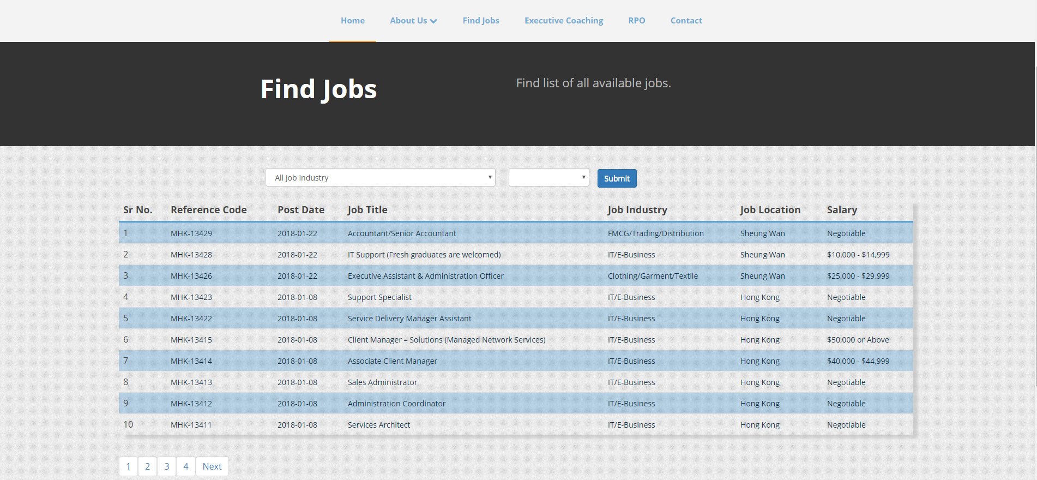Open the Services Architect job row
The height and width of the screenshot is (480, 1037).
tap(516, 424)
